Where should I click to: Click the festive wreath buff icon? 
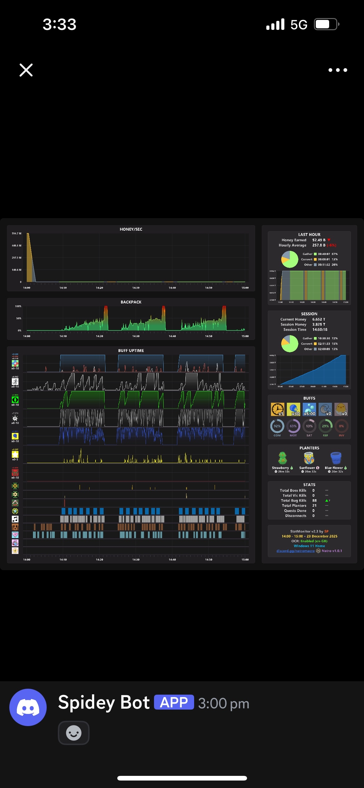[15, 503]
